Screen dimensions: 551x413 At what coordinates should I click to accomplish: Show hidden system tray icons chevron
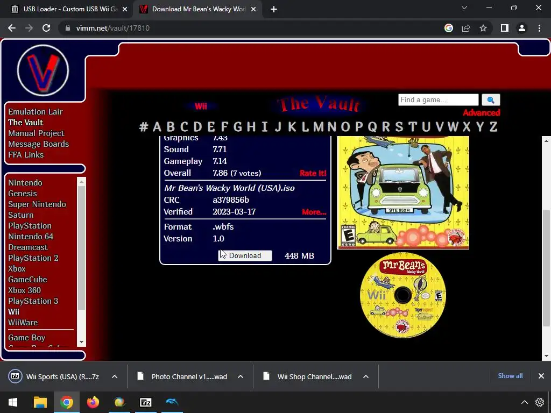coord(524,402)
